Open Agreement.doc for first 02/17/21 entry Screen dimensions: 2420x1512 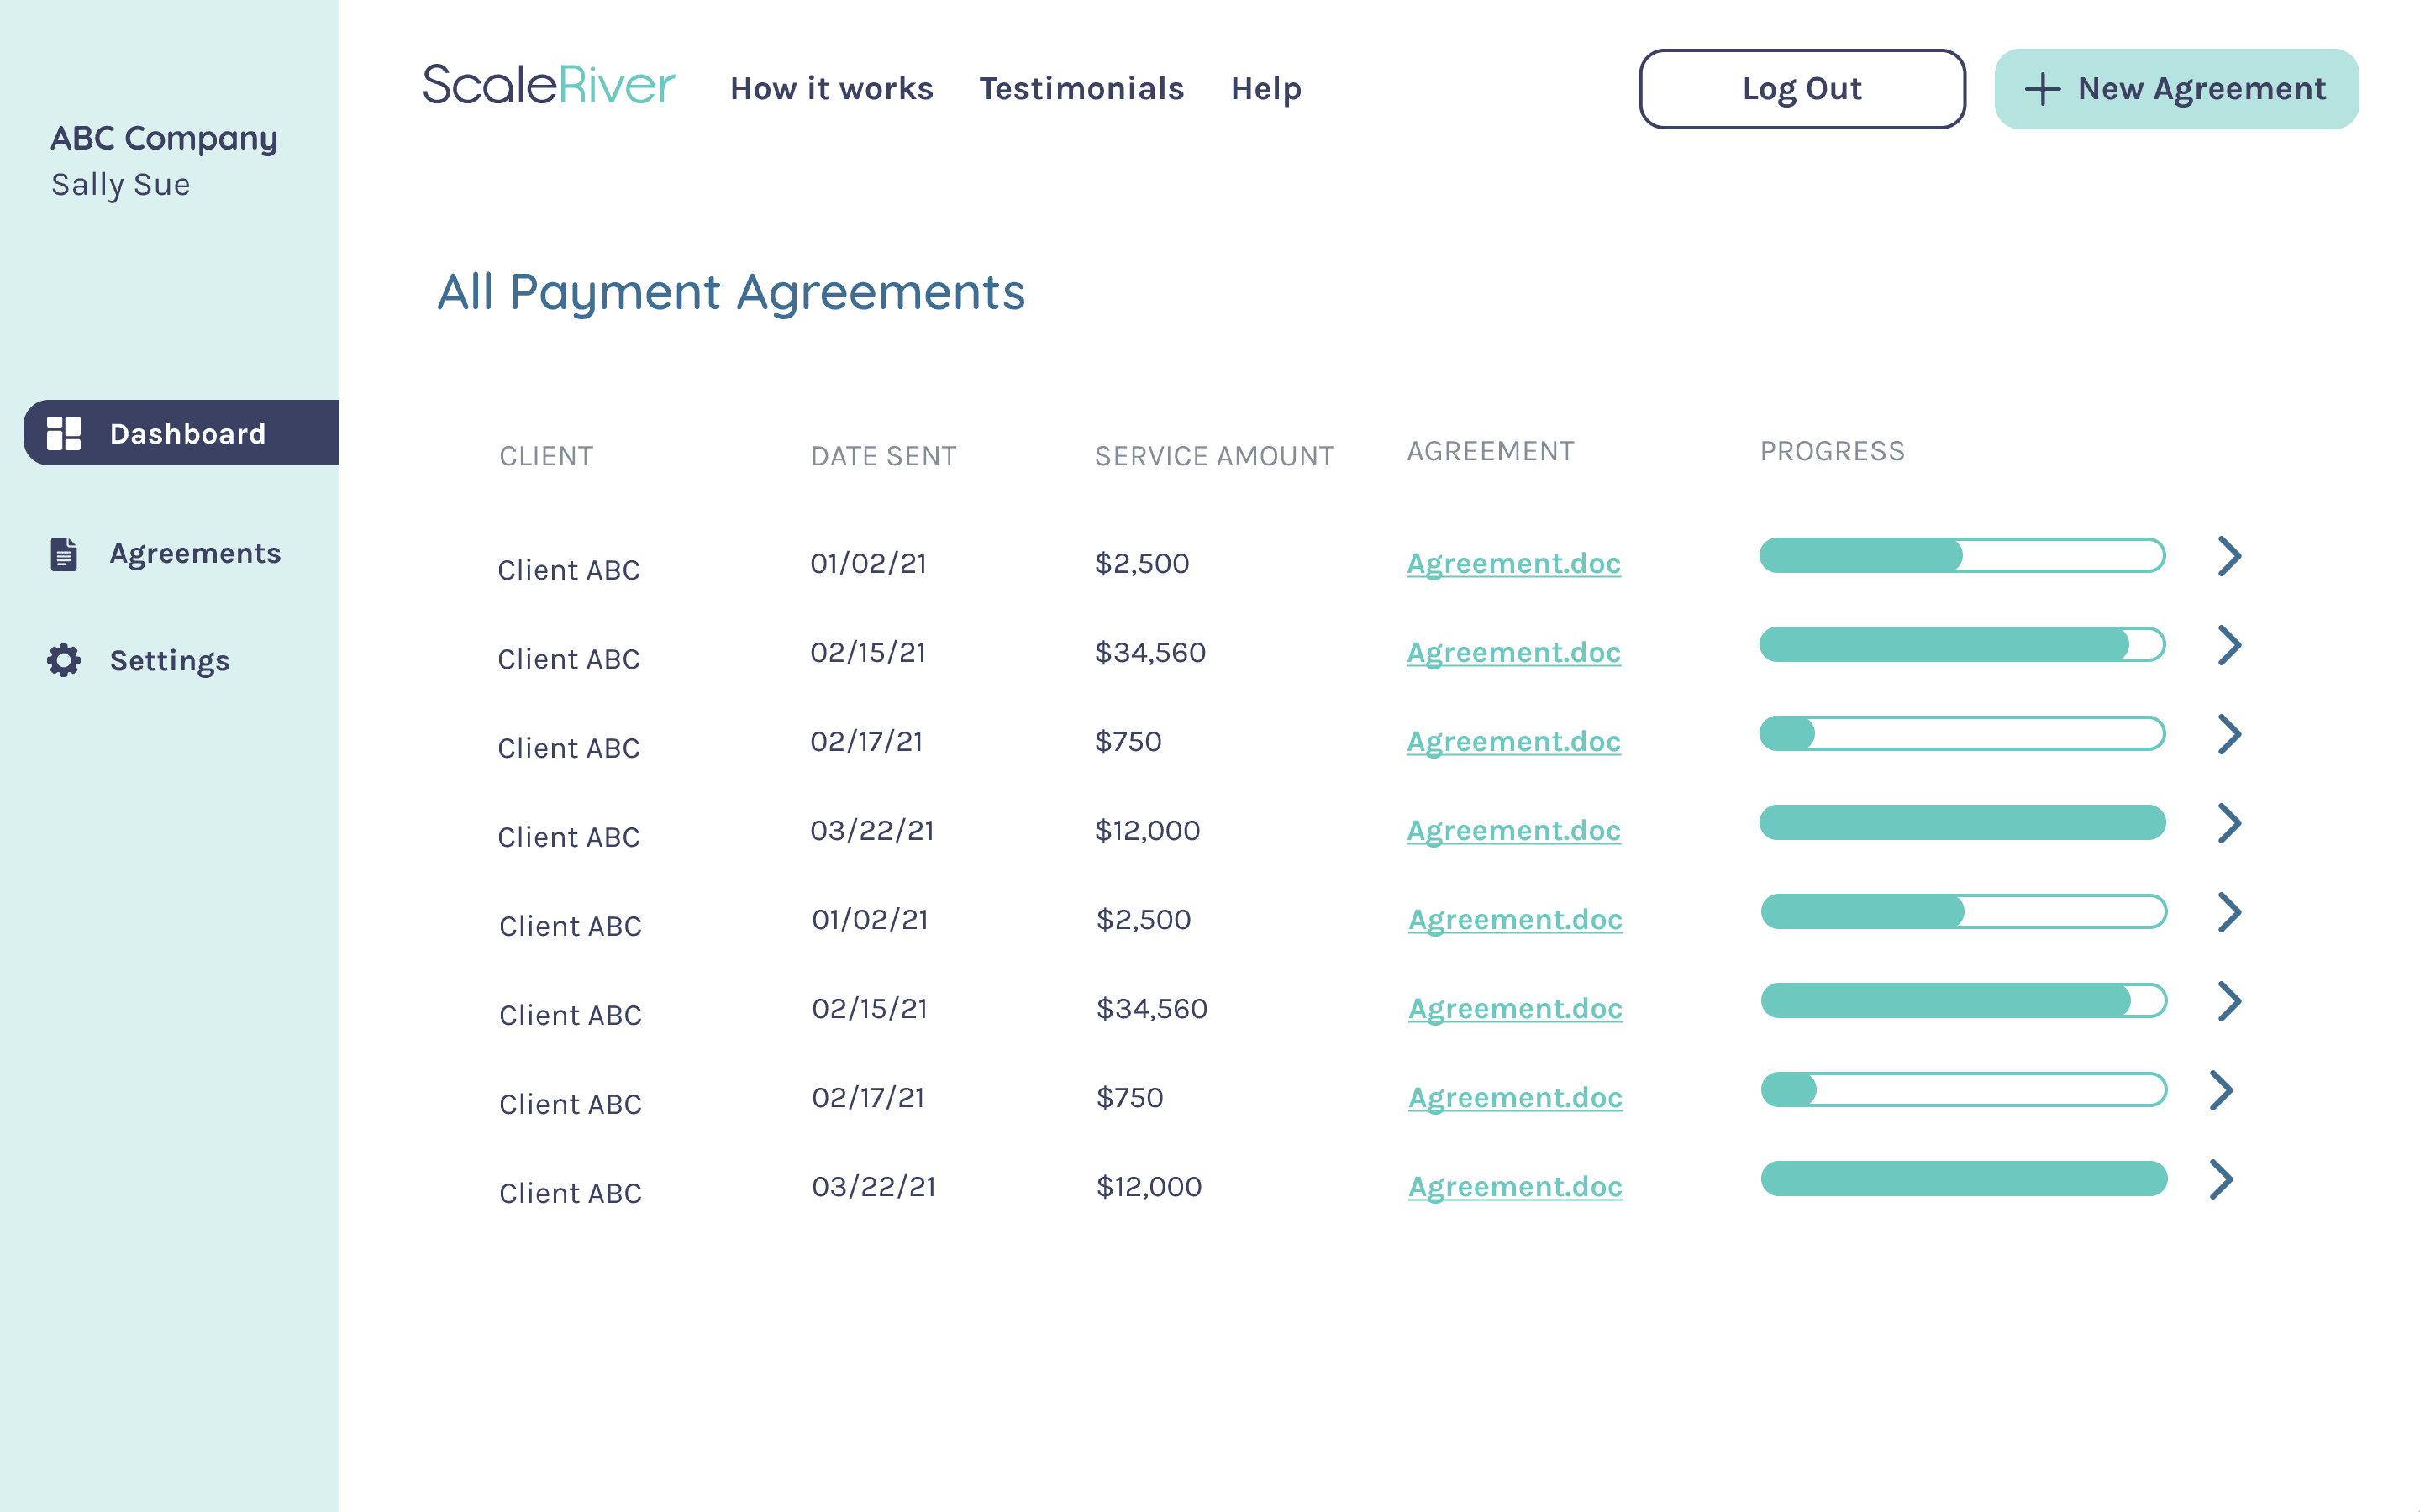pos(1513,741)
